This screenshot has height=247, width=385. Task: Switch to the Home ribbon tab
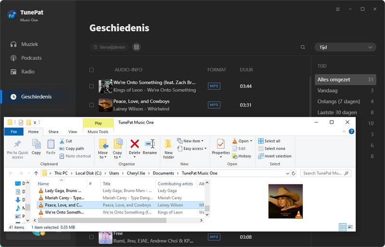[x=33, y=132]
